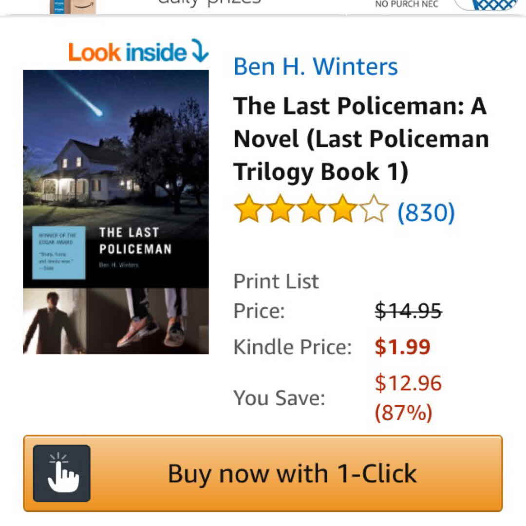Click the third gold rating star
Image resolution: width=526 pixels, height=526 pixels.
[311, 209]
